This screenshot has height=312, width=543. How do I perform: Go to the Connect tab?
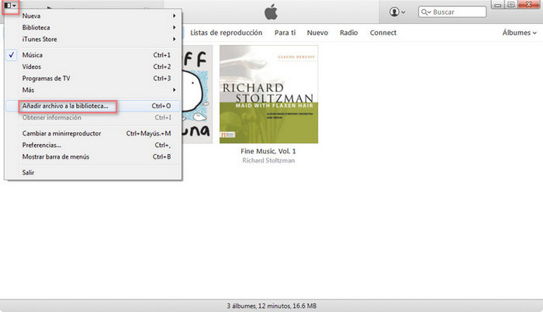[x=383, y=33]
